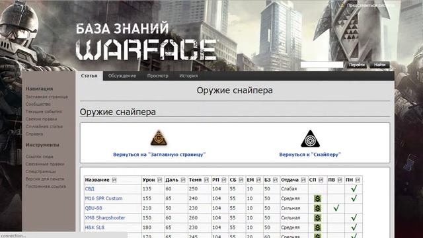The width and height of the screenshot is (423, 238).
Task: Click dollar icon in H&K SL8 row
Action: coord(317,227)
